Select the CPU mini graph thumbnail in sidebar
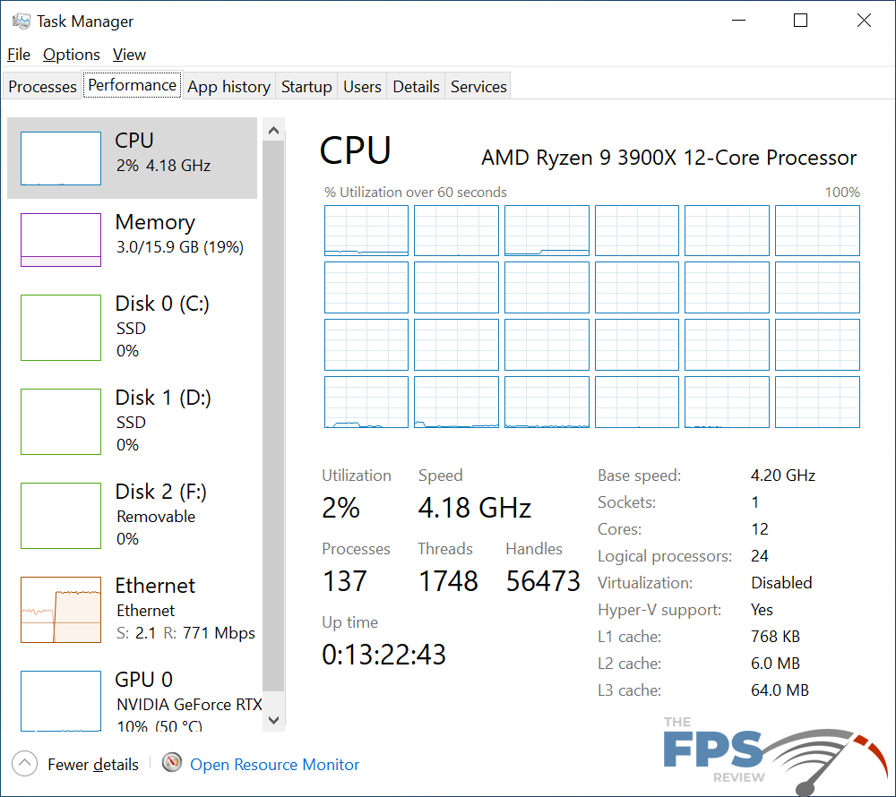 coord(61,159)
